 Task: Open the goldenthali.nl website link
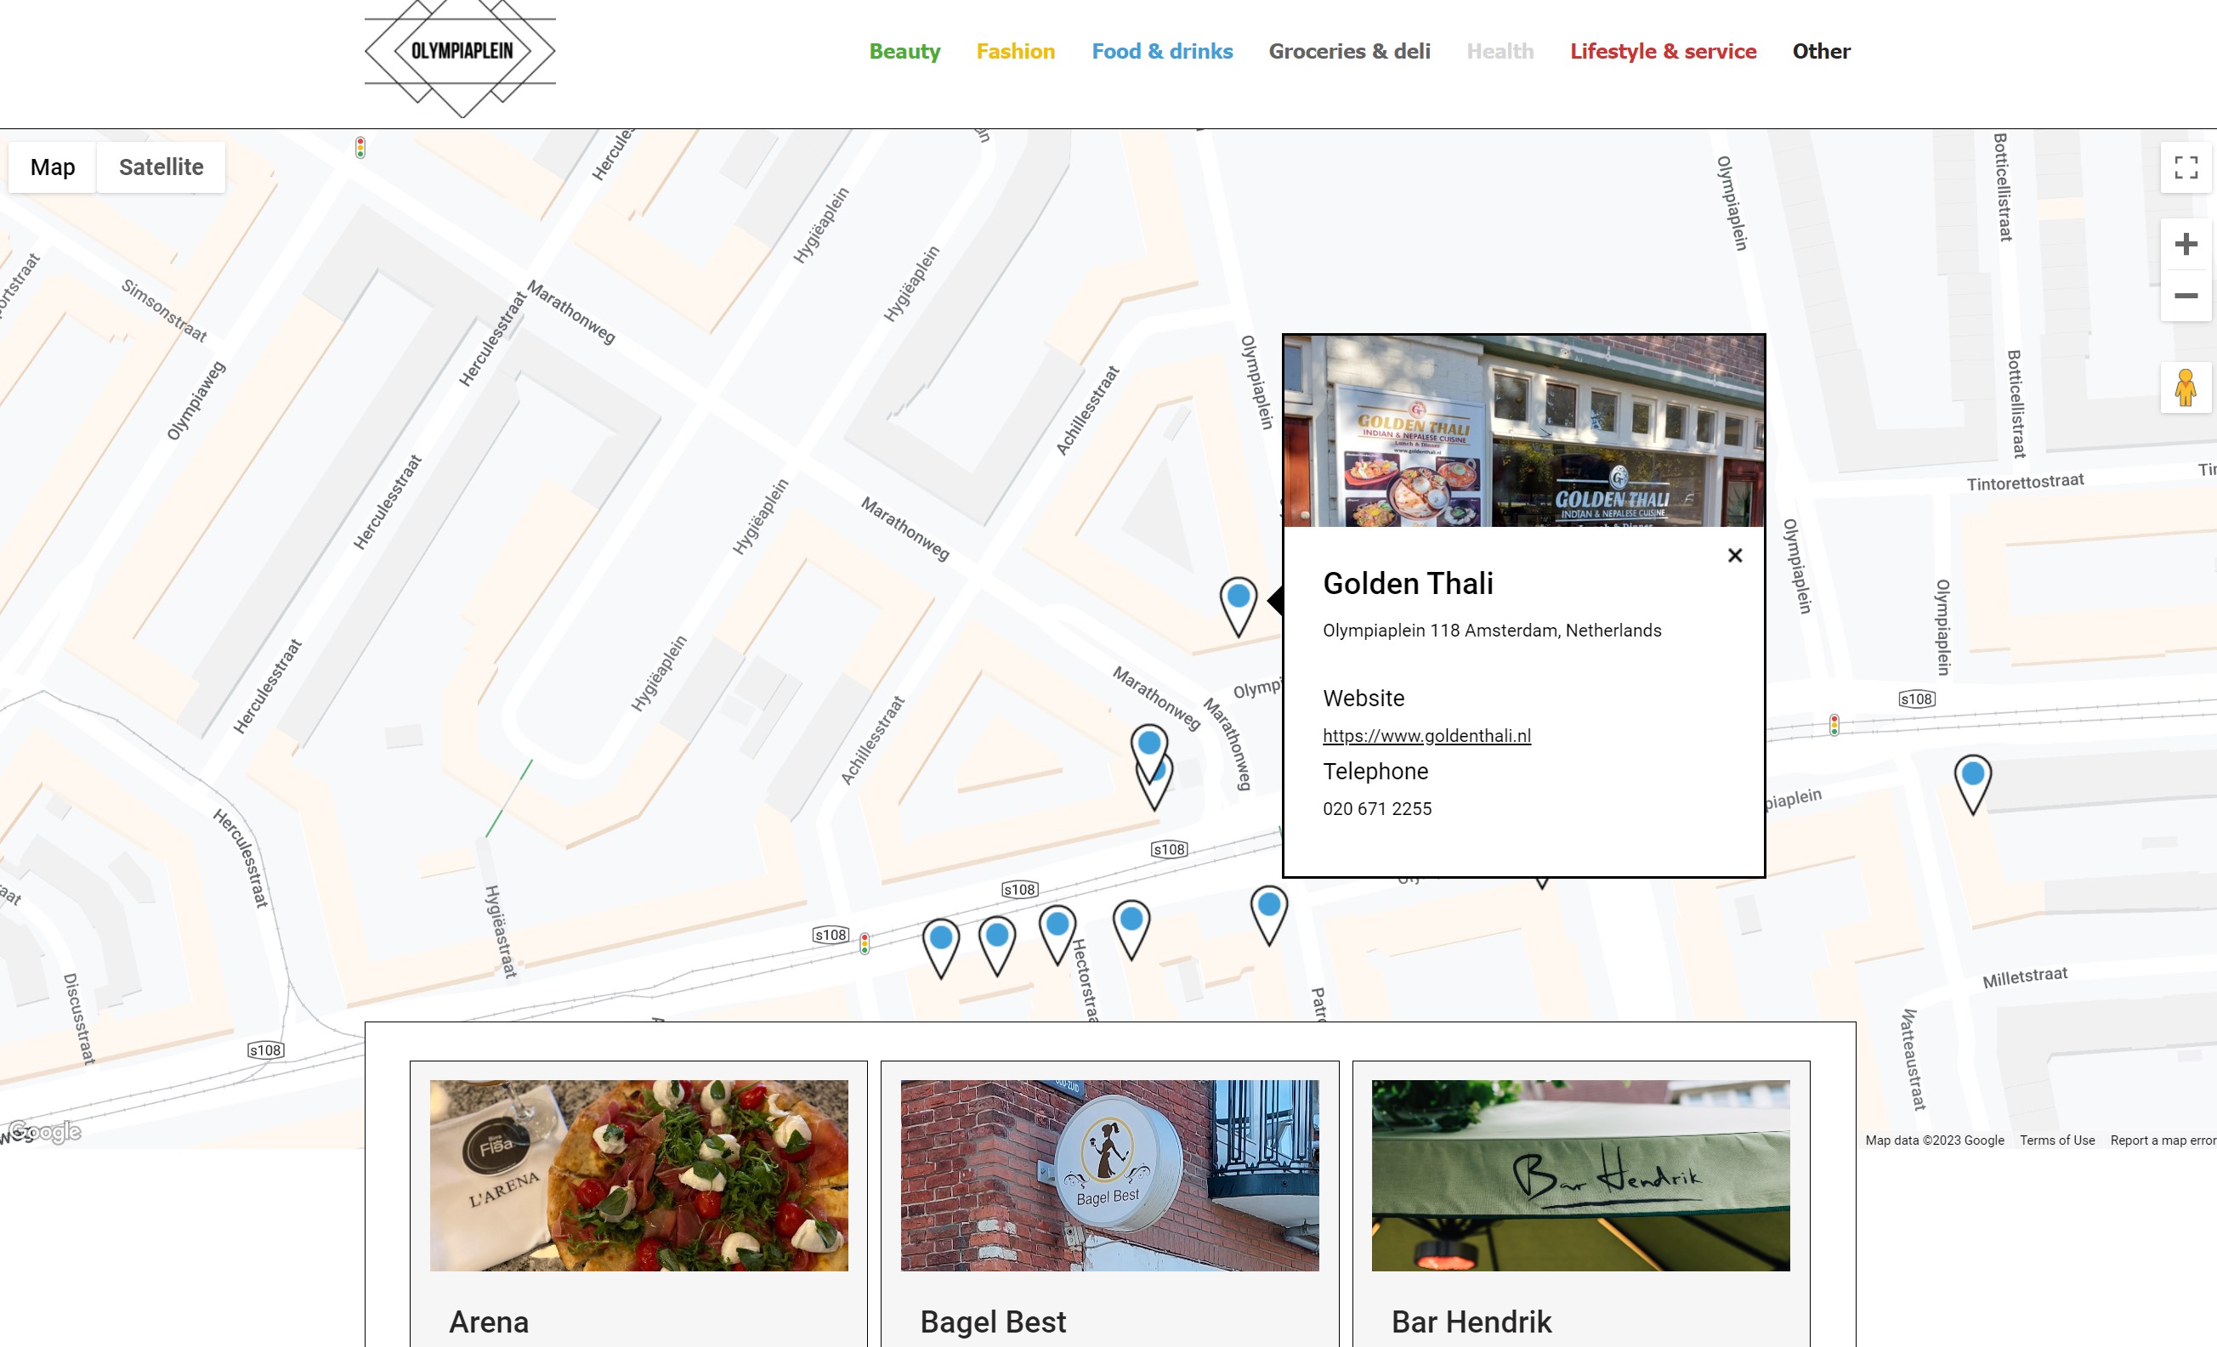click(1426, 735)
